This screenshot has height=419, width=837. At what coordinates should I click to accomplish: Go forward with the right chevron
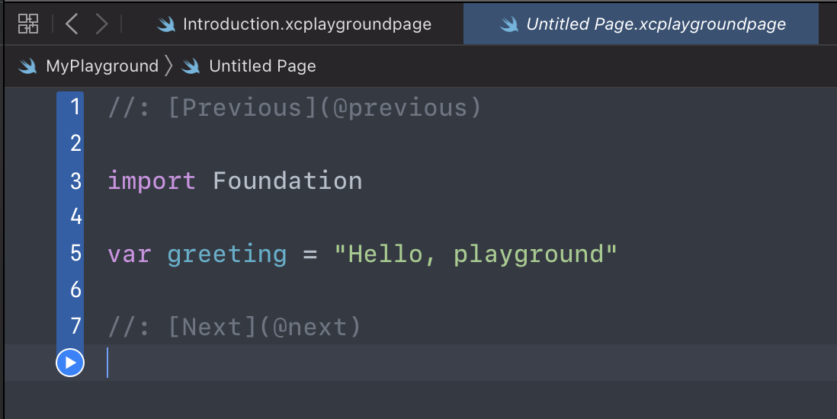pos(101,24)
